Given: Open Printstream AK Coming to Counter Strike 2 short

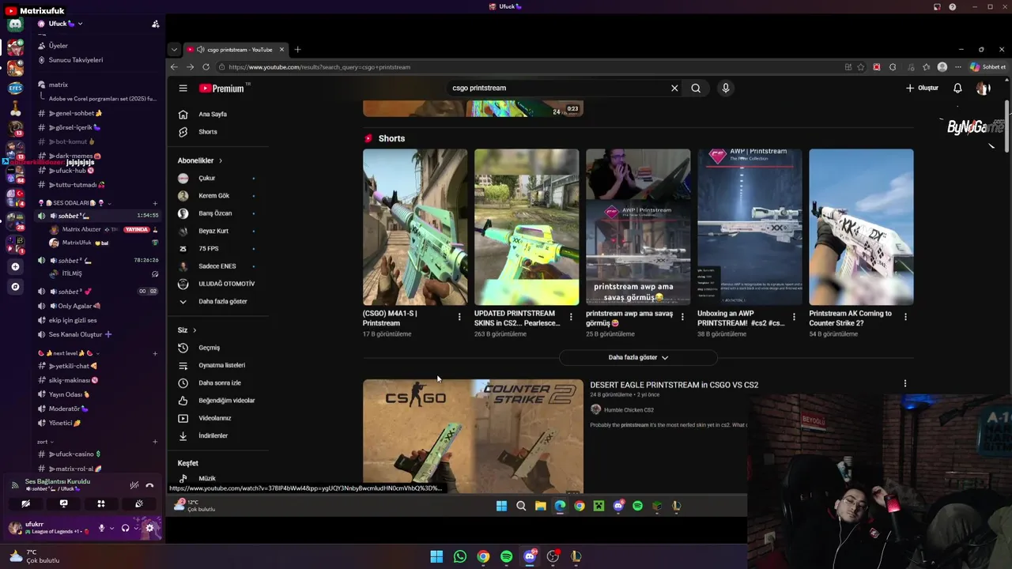Looking at the screenshot, I should pyautogui.click(x=861, y=227).
